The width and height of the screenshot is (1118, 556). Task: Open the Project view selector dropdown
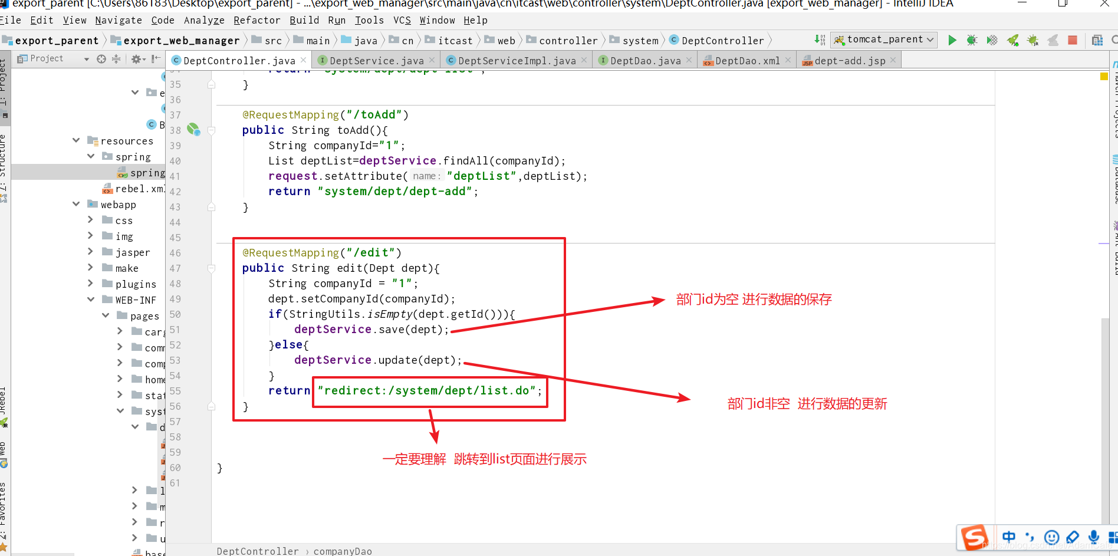(87, 59)
